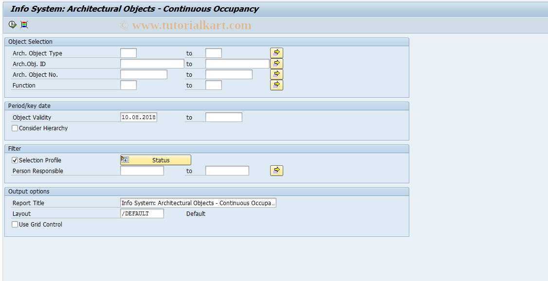Click Object Validity date field 10.08.2018
This screenshot has width=548, height=281.
138,117
